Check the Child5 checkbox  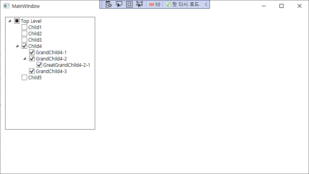[24, 77]
